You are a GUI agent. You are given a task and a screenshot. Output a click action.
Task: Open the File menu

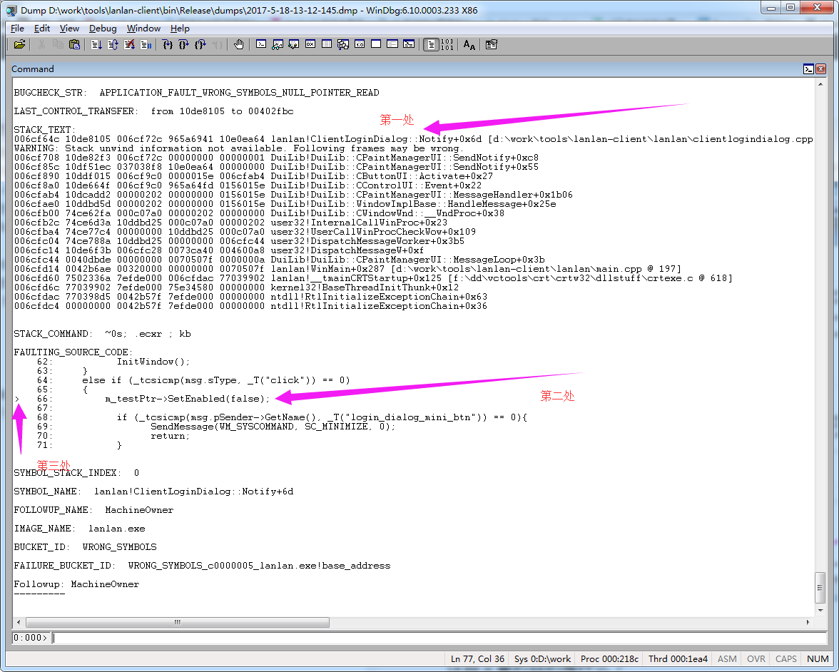pyautogui.click(x=18, y=29)
